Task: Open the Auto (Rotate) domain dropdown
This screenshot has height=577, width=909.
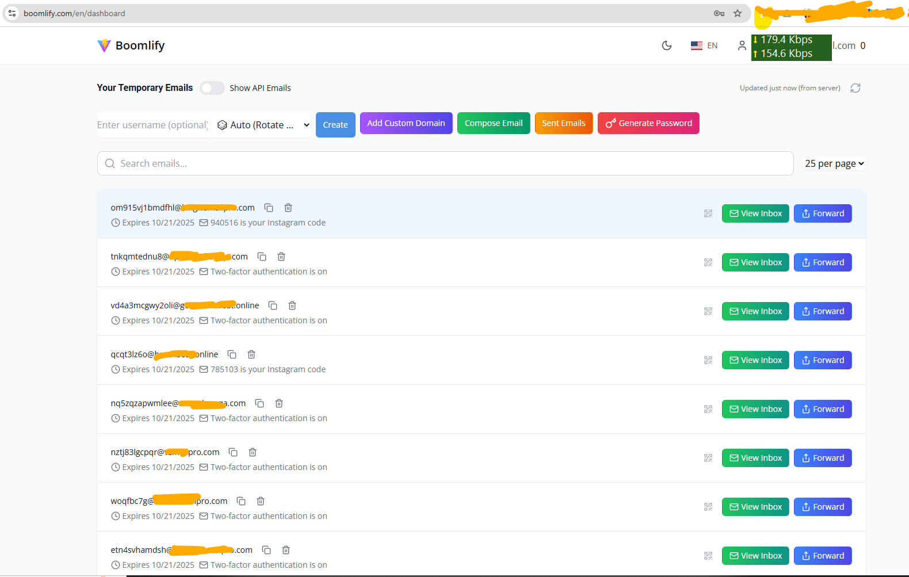Action: tap(263, 125)
